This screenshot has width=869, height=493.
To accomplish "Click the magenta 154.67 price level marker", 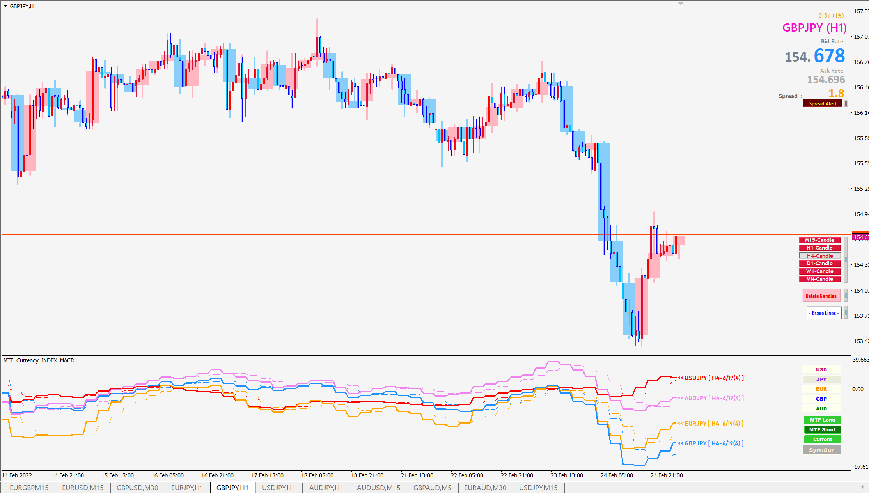I will pos(860,237).
